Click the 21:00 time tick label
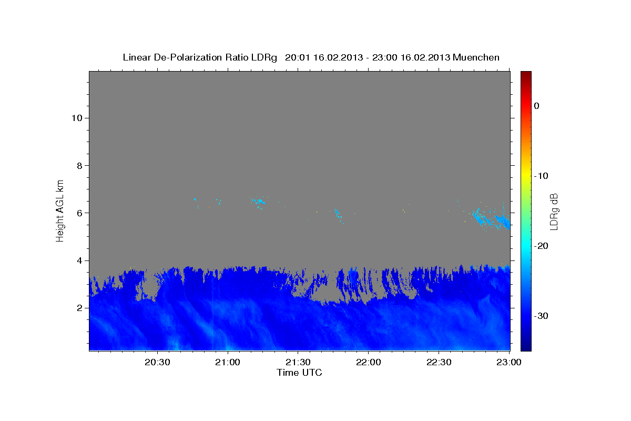 228,362
